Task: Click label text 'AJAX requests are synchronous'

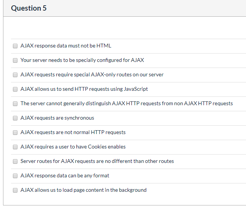Action: pos(57,118)
